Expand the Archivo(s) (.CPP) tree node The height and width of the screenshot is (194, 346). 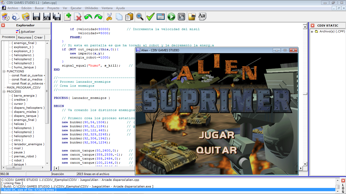[312, 32]
